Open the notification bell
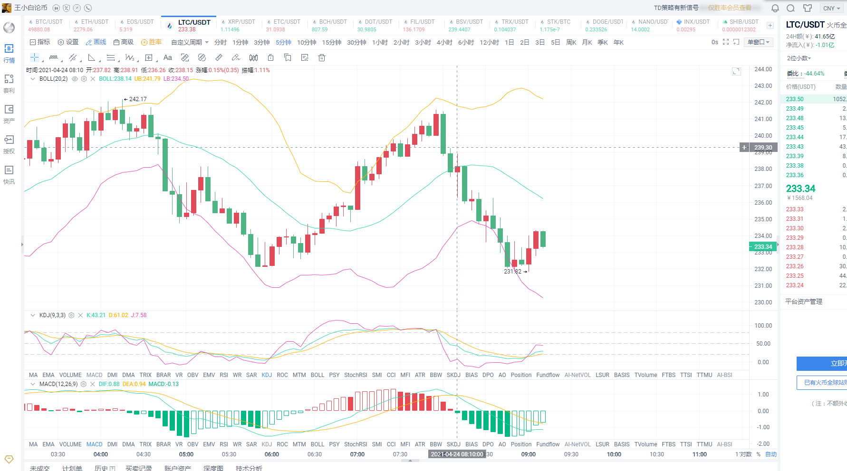 [775, 8]
